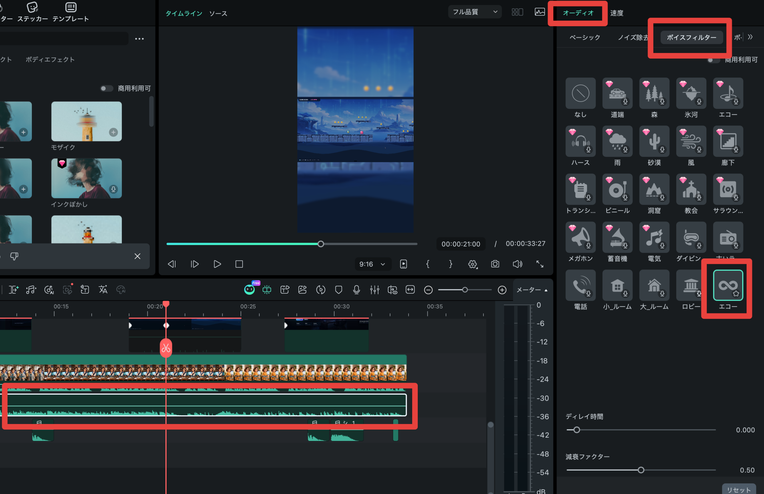Click the marker shield icon in timeline toolbar
This screenshot has width=764, height=494.
(338, 290)
